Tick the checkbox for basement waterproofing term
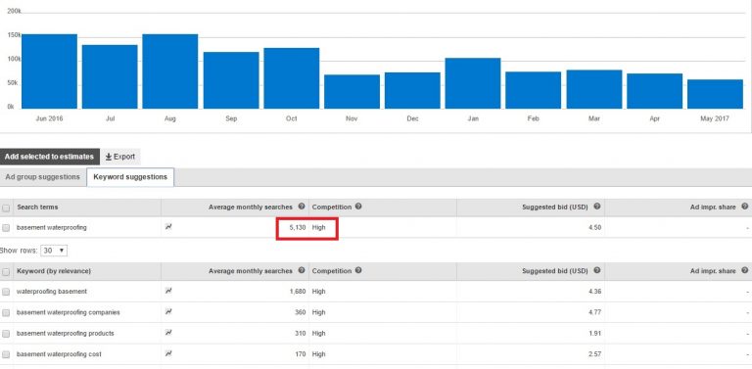Screen dimensions: 752x369 [6, 228]
